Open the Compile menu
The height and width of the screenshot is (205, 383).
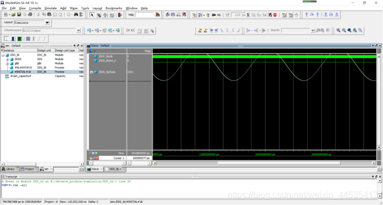35,8
